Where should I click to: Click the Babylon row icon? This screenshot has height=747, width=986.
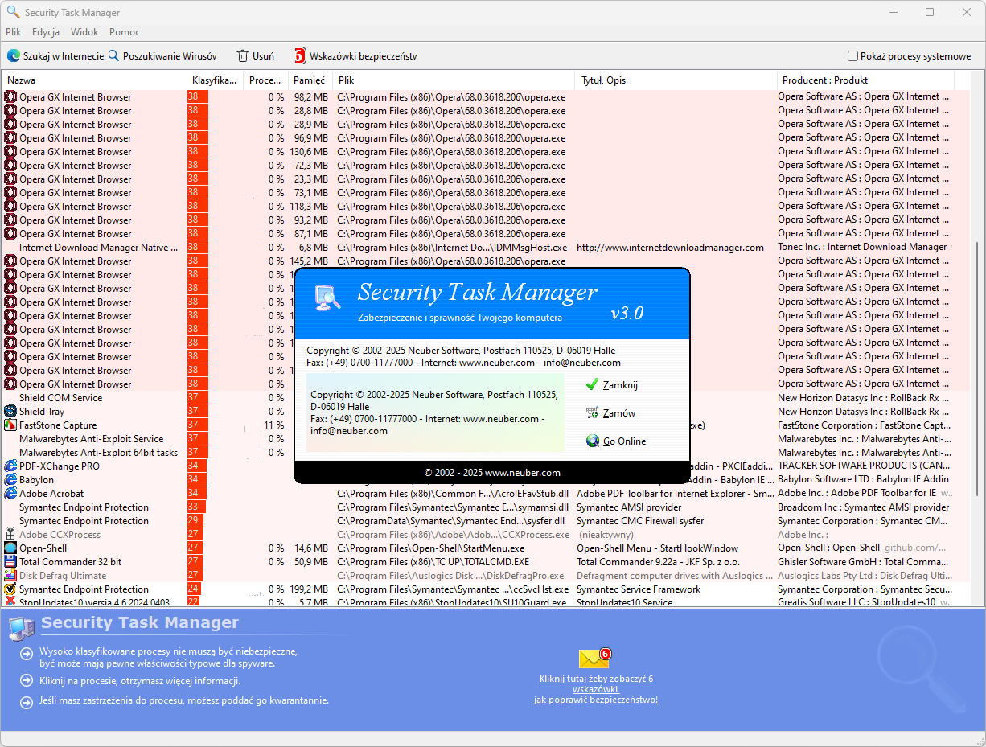pos(10,480)
